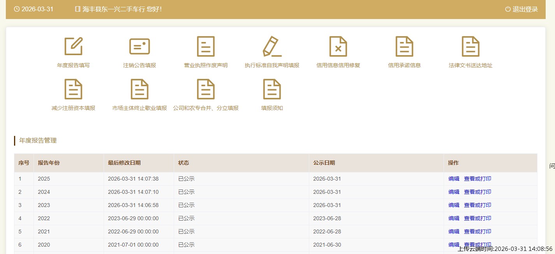Click the 注销公告填报 icon
555x254 pixels.
[139, 47]
